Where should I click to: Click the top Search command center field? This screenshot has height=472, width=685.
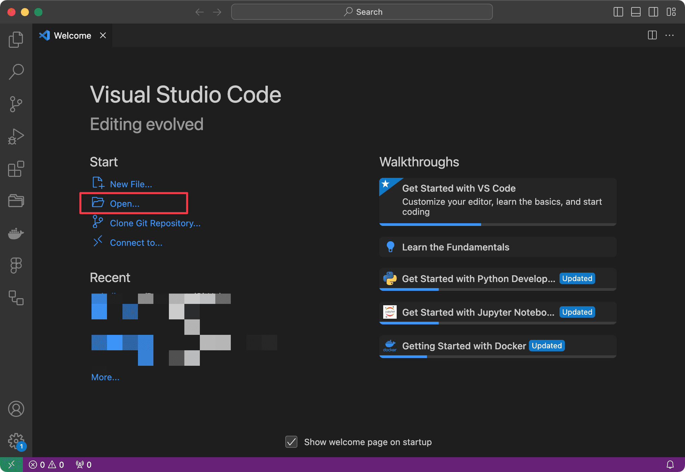click(x=362, y=12)
